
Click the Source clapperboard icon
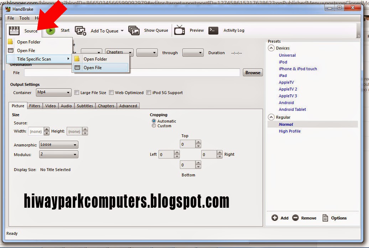14,31
